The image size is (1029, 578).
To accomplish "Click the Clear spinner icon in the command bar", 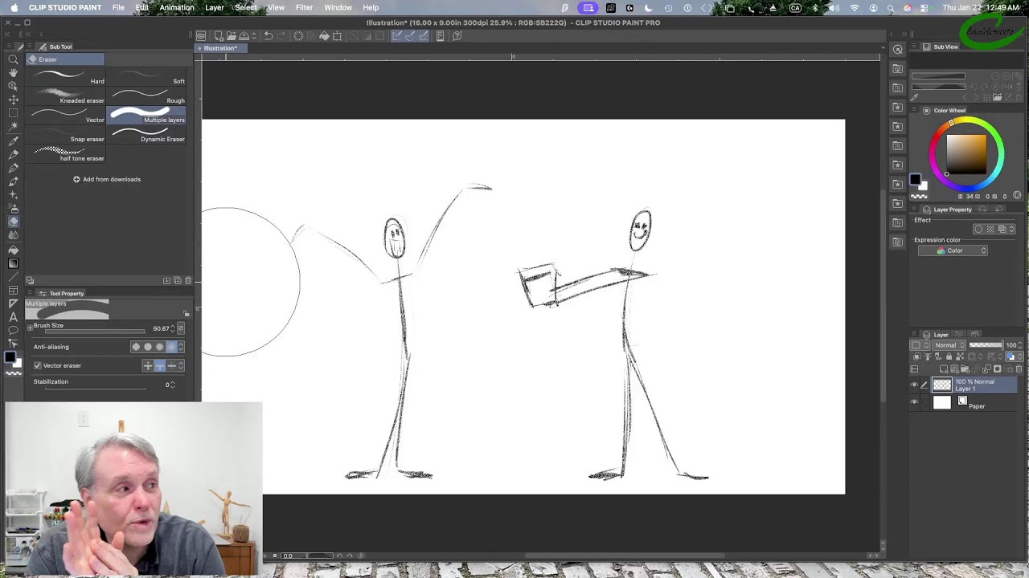I will pos(298,35).
